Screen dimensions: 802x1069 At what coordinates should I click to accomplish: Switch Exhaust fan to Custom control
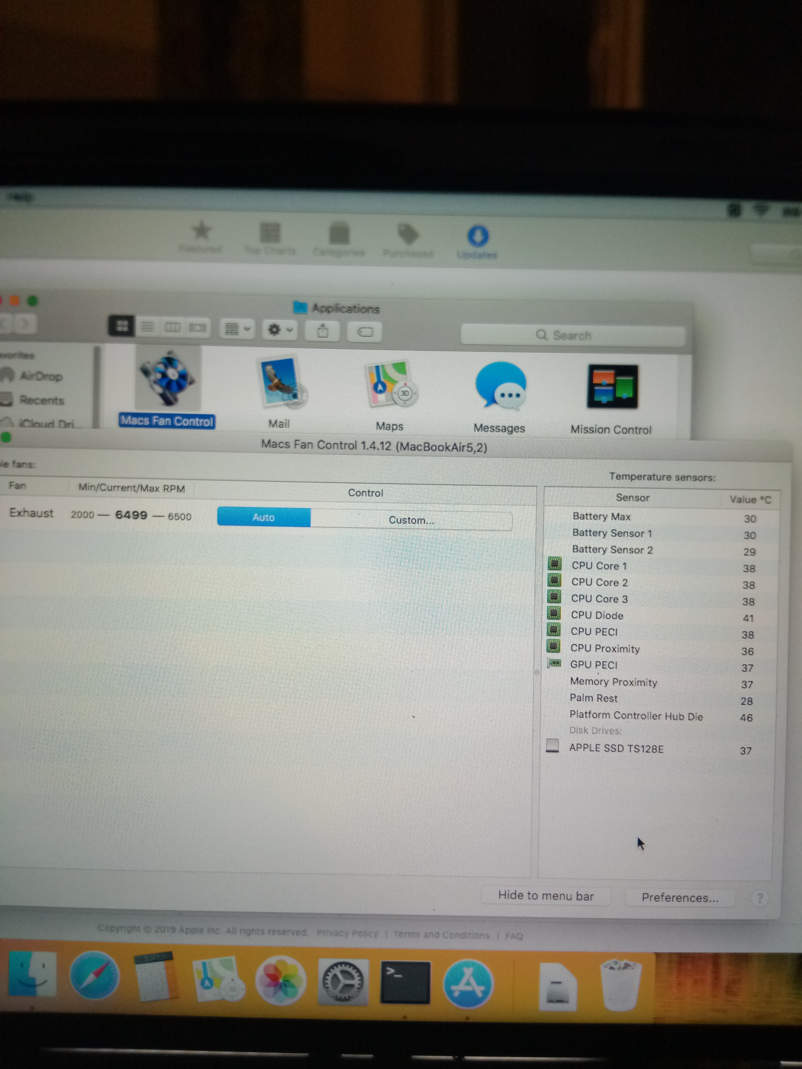tap(411, 520)
